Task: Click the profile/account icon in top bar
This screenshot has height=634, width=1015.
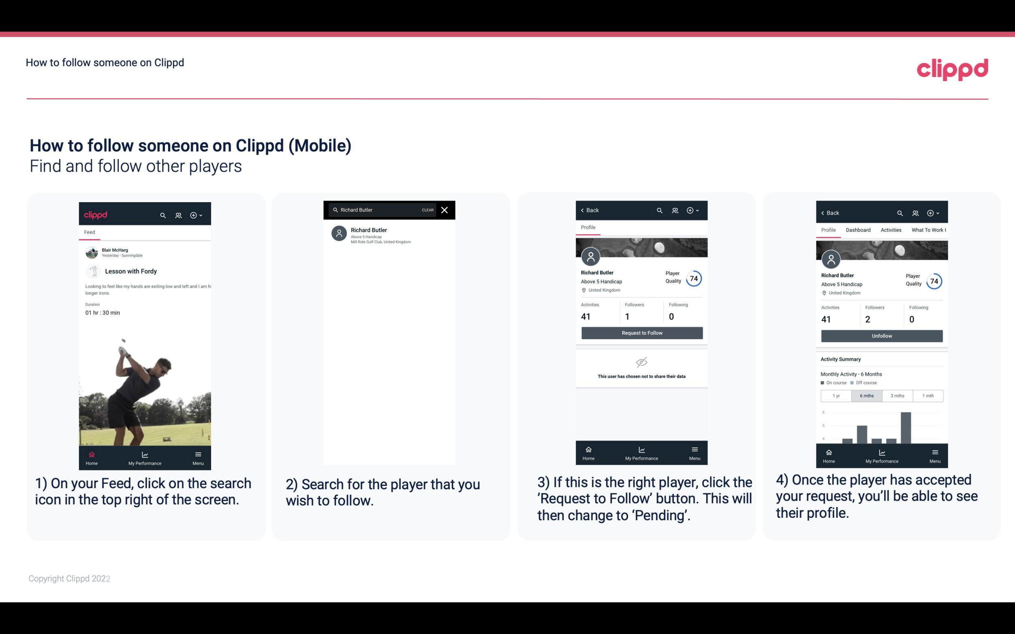Action: click(178, 214)
